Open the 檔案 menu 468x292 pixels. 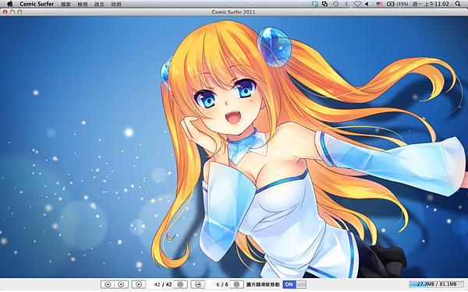click(66, 4)
